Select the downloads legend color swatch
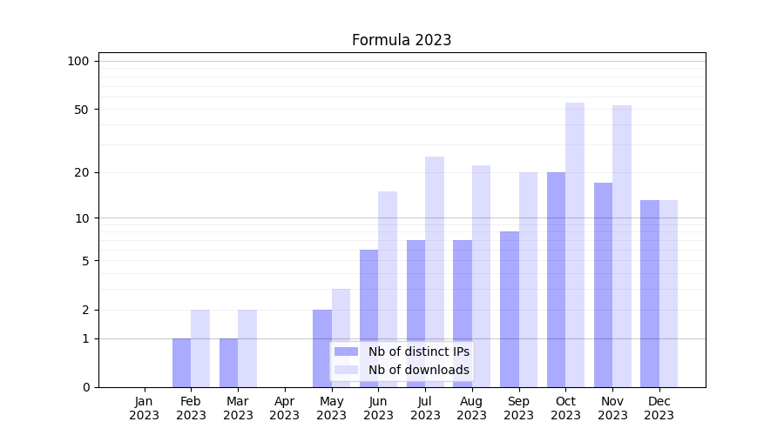This screenshot has height=435, width=784. point(346,370)
